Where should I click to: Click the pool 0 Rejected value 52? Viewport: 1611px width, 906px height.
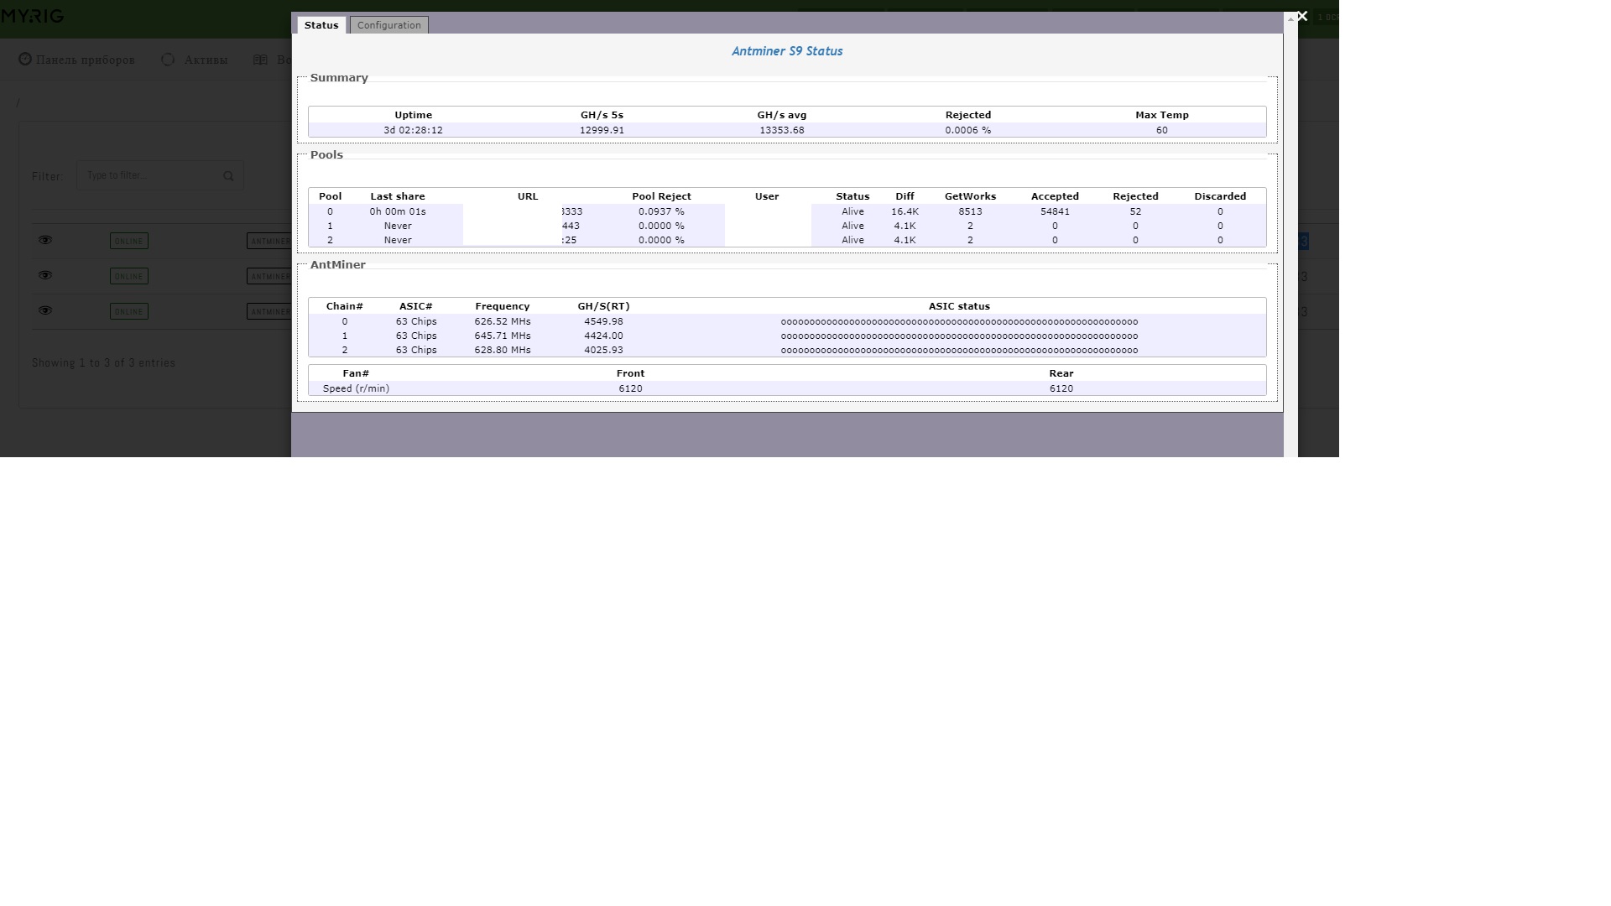tap(1135, 211)
